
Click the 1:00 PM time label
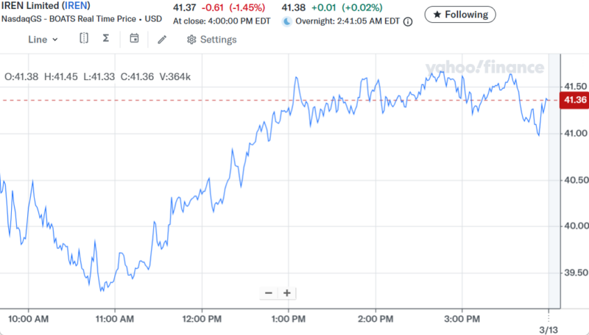(289, 319)
